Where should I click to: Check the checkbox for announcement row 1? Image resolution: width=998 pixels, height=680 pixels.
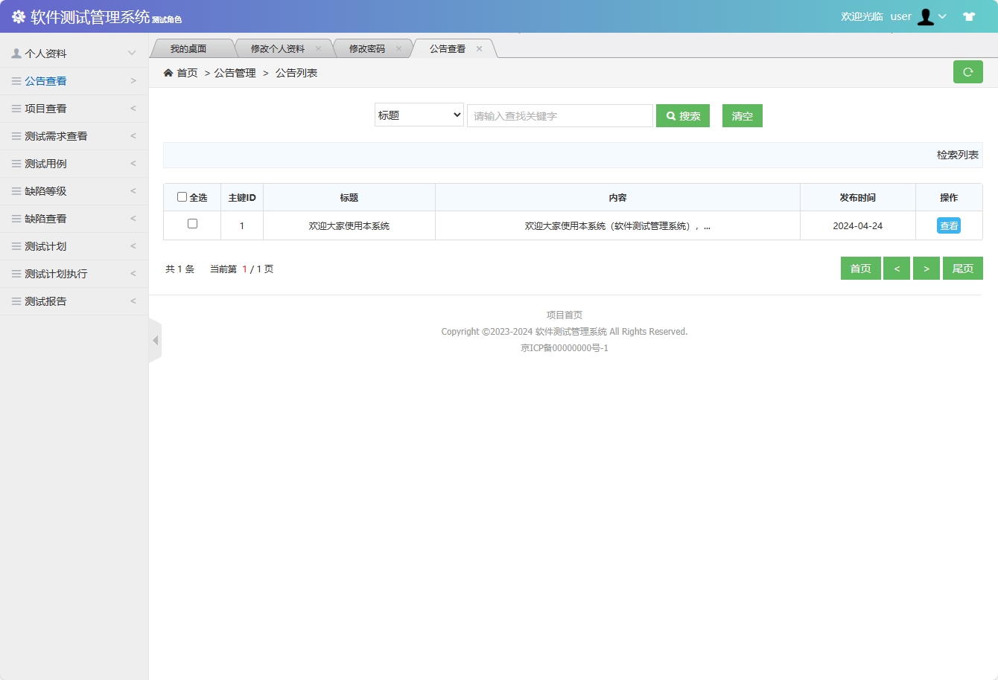(191, 225)
